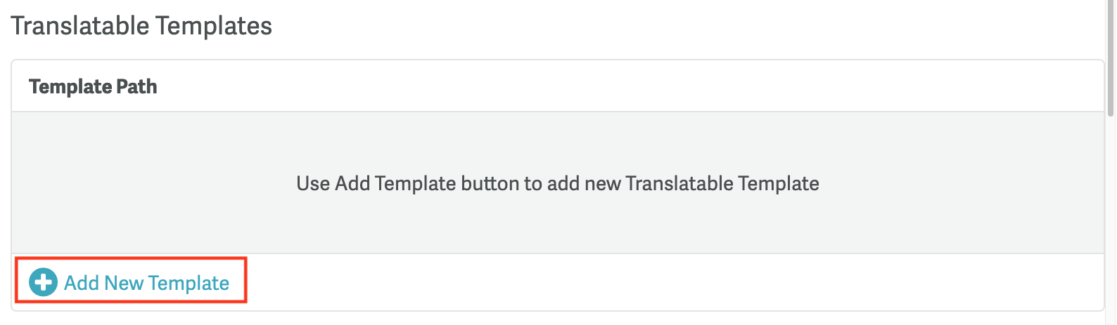The image size is (1117, 325).
Task: Click the word 'Path' in the table header
Action: click(x=137, y=86)
